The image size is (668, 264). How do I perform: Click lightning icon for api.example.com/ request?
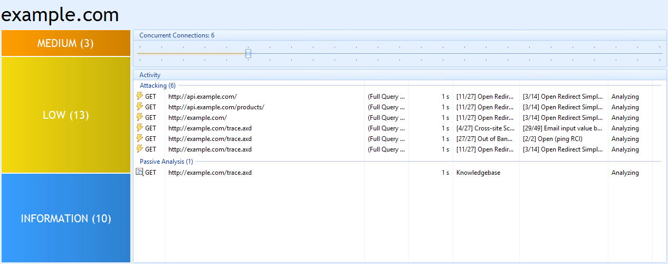(139, 96)
